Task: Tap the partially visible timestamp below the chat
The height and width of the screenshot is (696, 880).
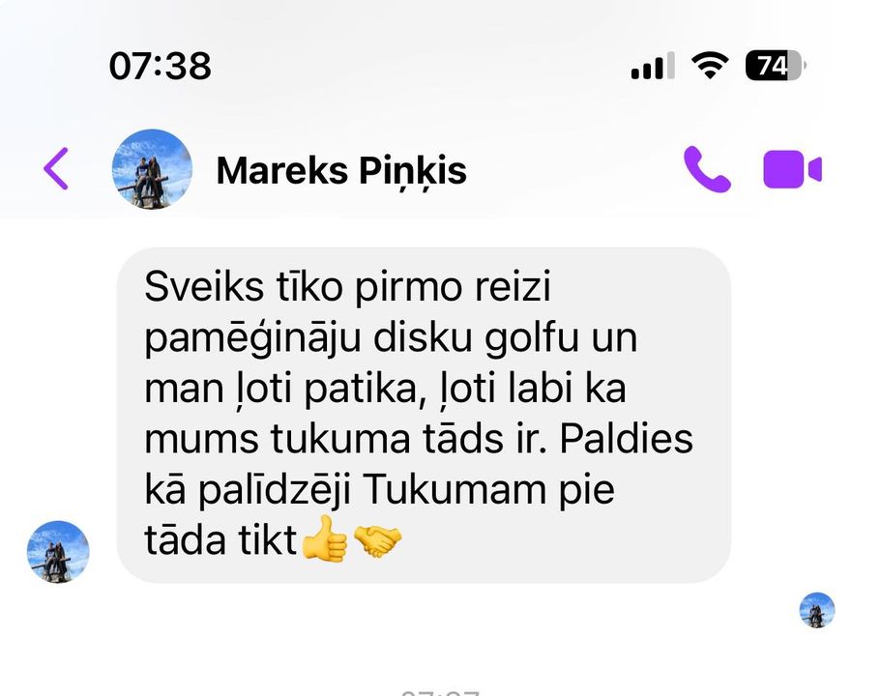Action: (x=441, y=693)
